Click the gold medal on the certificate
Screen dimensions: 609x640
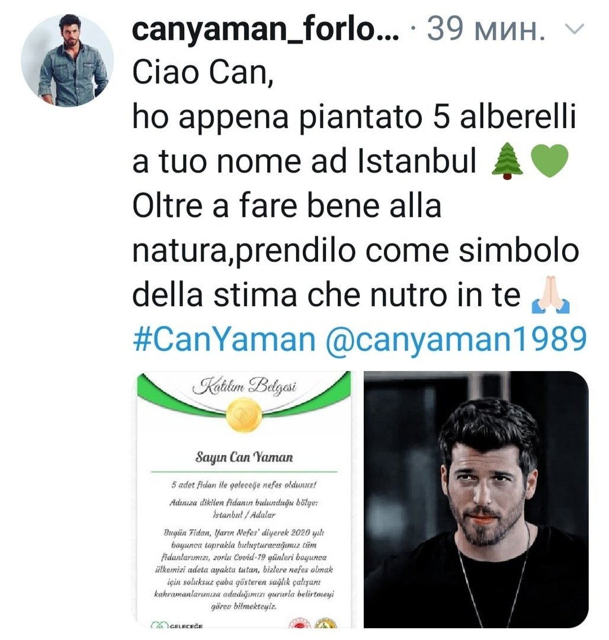click(244, 415)
